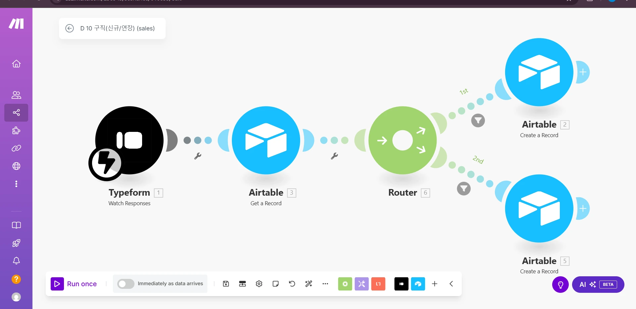Add a note using the note icon
636x309 pixels.
275,284
